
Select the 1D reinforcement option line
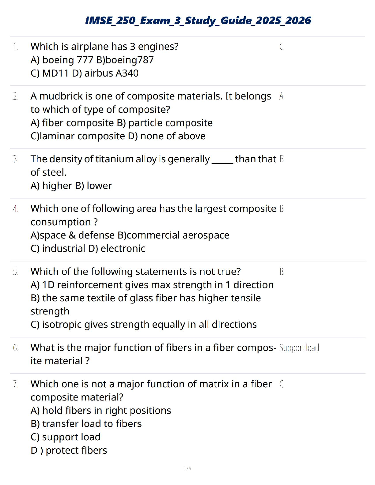point(152,285)
